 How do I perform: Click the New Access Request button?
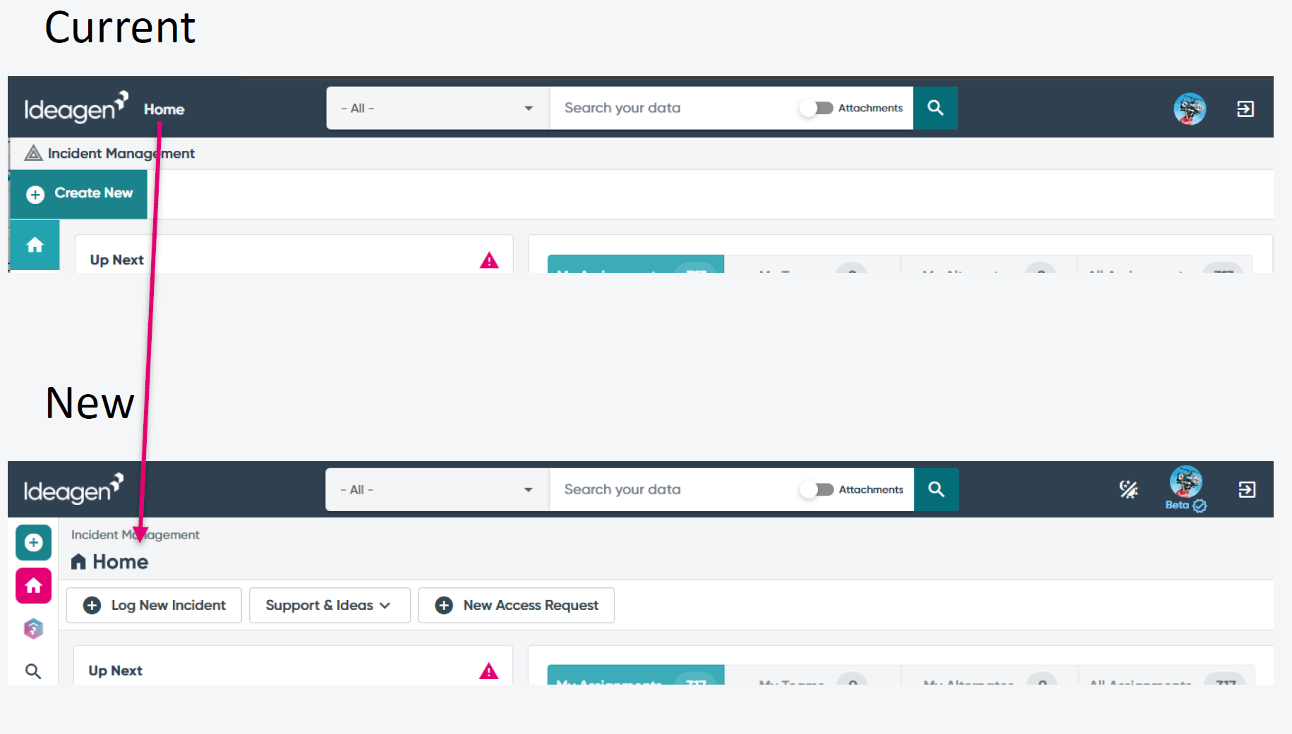[x=516, y=605]
